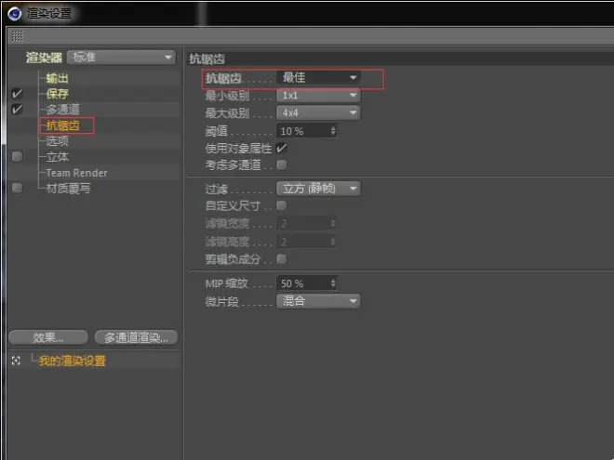The height and width of the screenshot is (460, 614).
Task: Disable the 多通道 checkbox
Action: tap(17, 110)
